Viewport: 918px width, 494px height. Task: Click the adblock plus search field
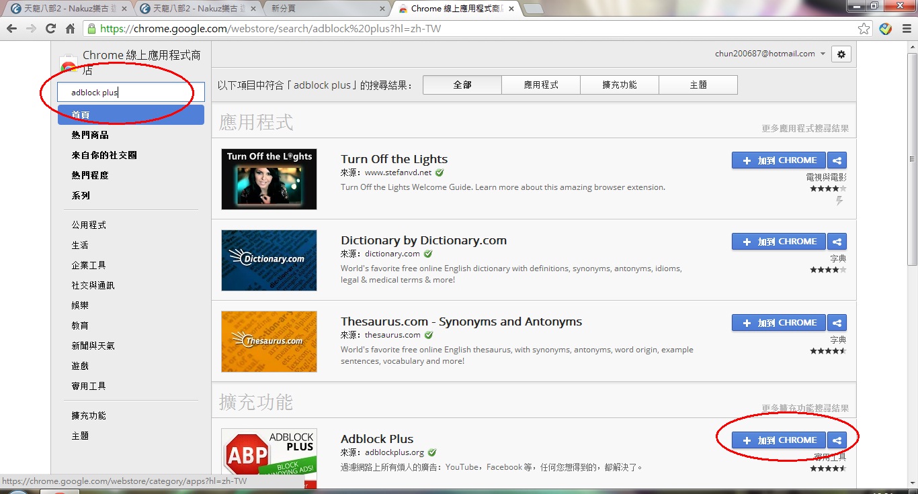point(130,93)
